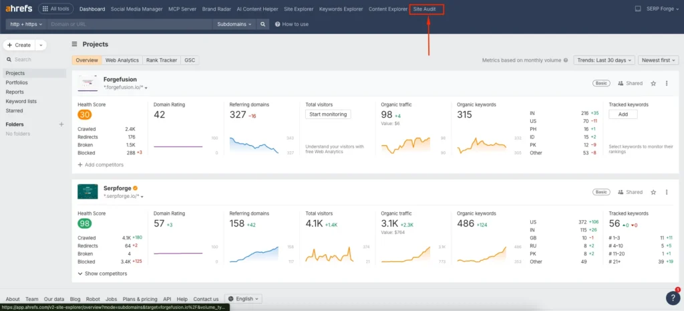Open Keywords Explorer in top navigation

click(341, 9)
